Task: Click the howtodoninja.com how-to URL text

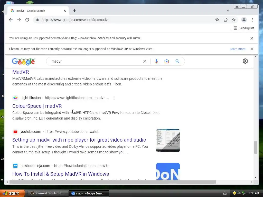Action: click(82, 166)
